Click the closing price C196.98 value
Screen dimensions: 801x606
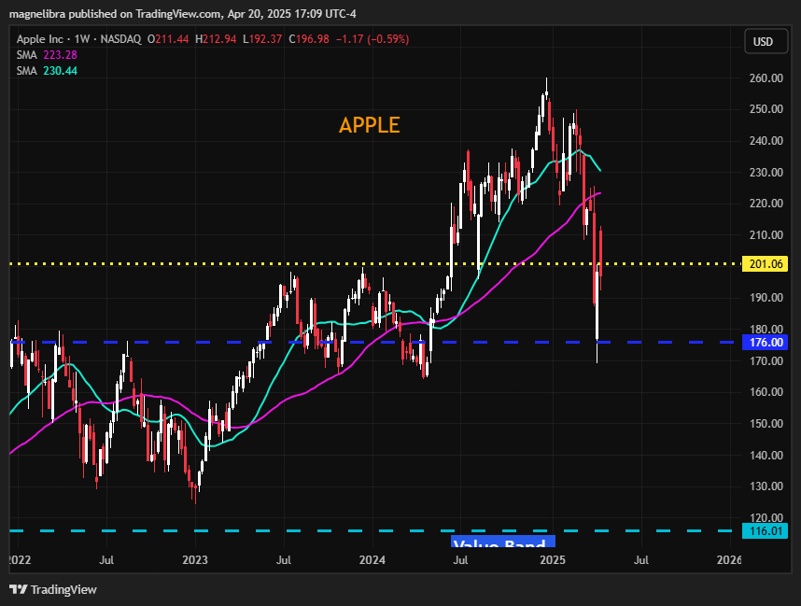click(x=309, y=39)
